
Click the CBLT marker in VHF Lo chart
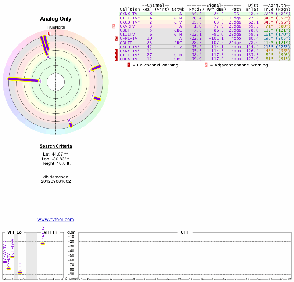click(20, 272)
